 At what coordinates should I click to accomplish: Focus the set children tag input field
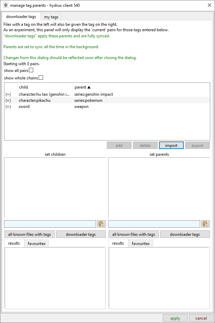50,224
